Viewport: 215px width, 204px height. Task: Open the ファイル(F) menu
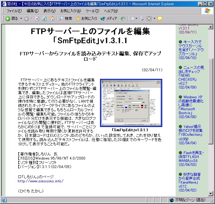point(14,11)
